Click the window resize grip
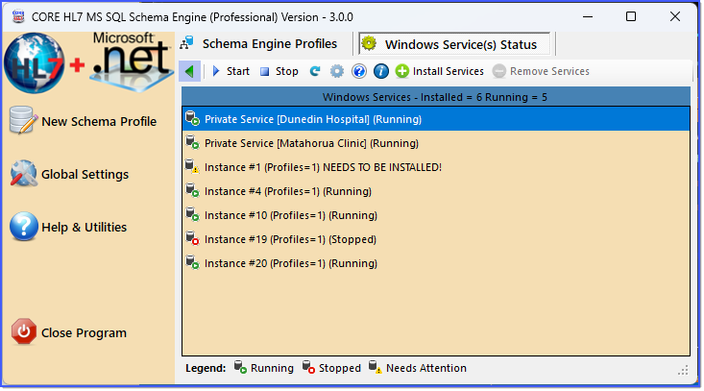This screenshot has height=391, width=704. pos(683,371)
